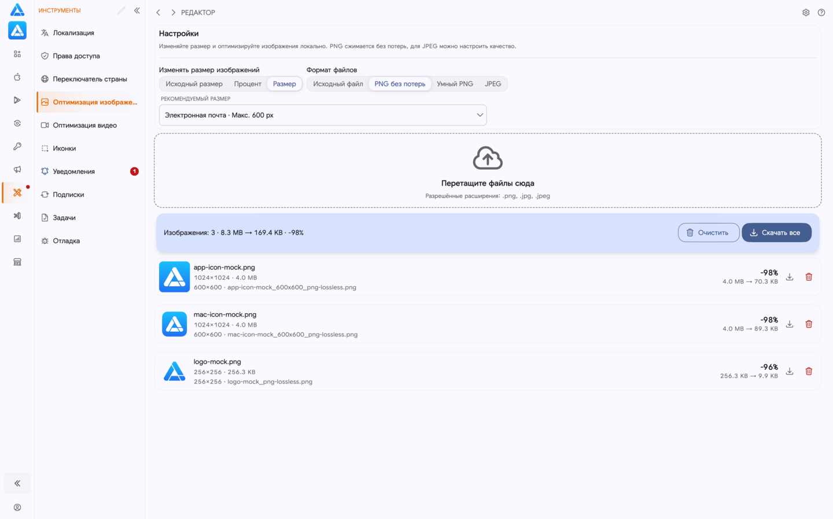This screenshot has height=519, width=833.
Task: Open Отладка in the sidebar
Action: click(x=89, y=241)
